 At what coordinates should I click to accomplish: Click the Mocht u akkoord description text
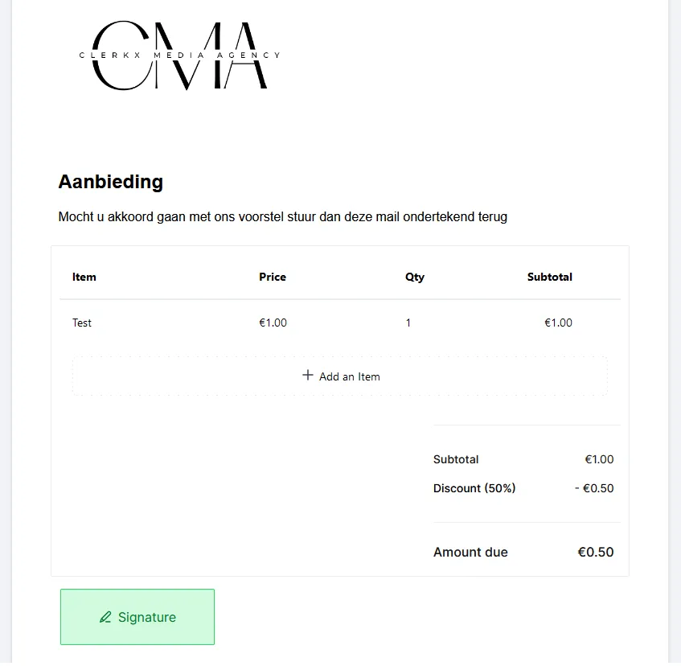pos(283,217)
